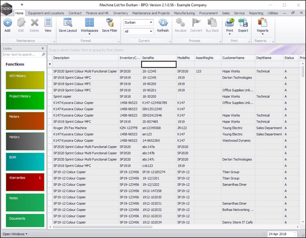
Task: Open the Procurement ribbon tab
Action: pyautogui.click(x=208, y=13)
